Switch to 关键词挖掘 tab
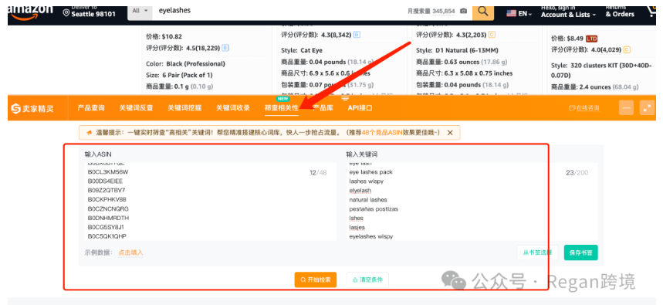 pos(184,108)
